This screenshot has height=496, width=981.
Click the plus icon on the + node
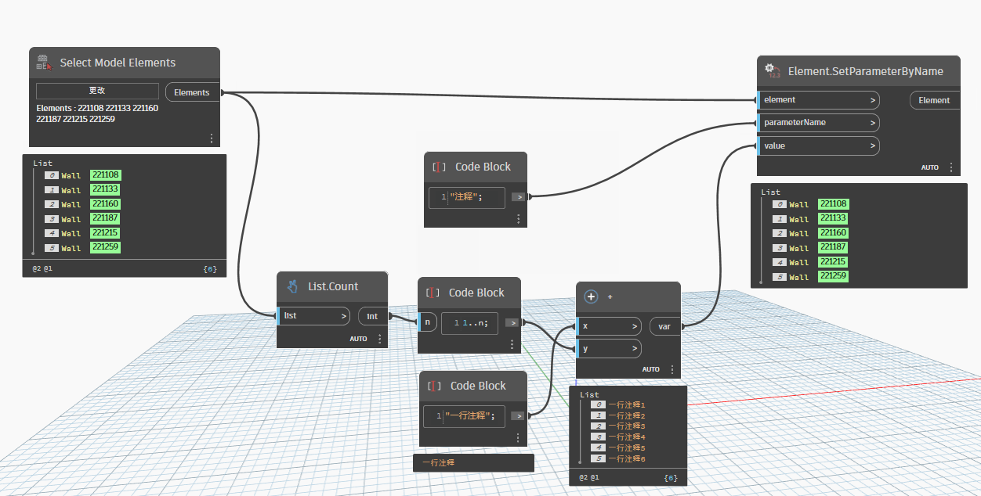592,297
